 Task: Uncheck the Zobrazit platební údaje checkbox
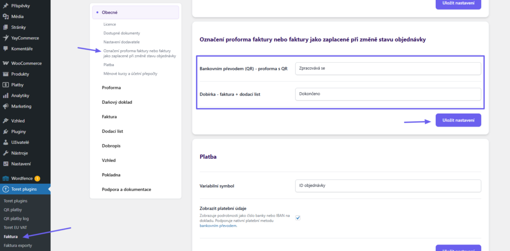(x=298, y=218)
